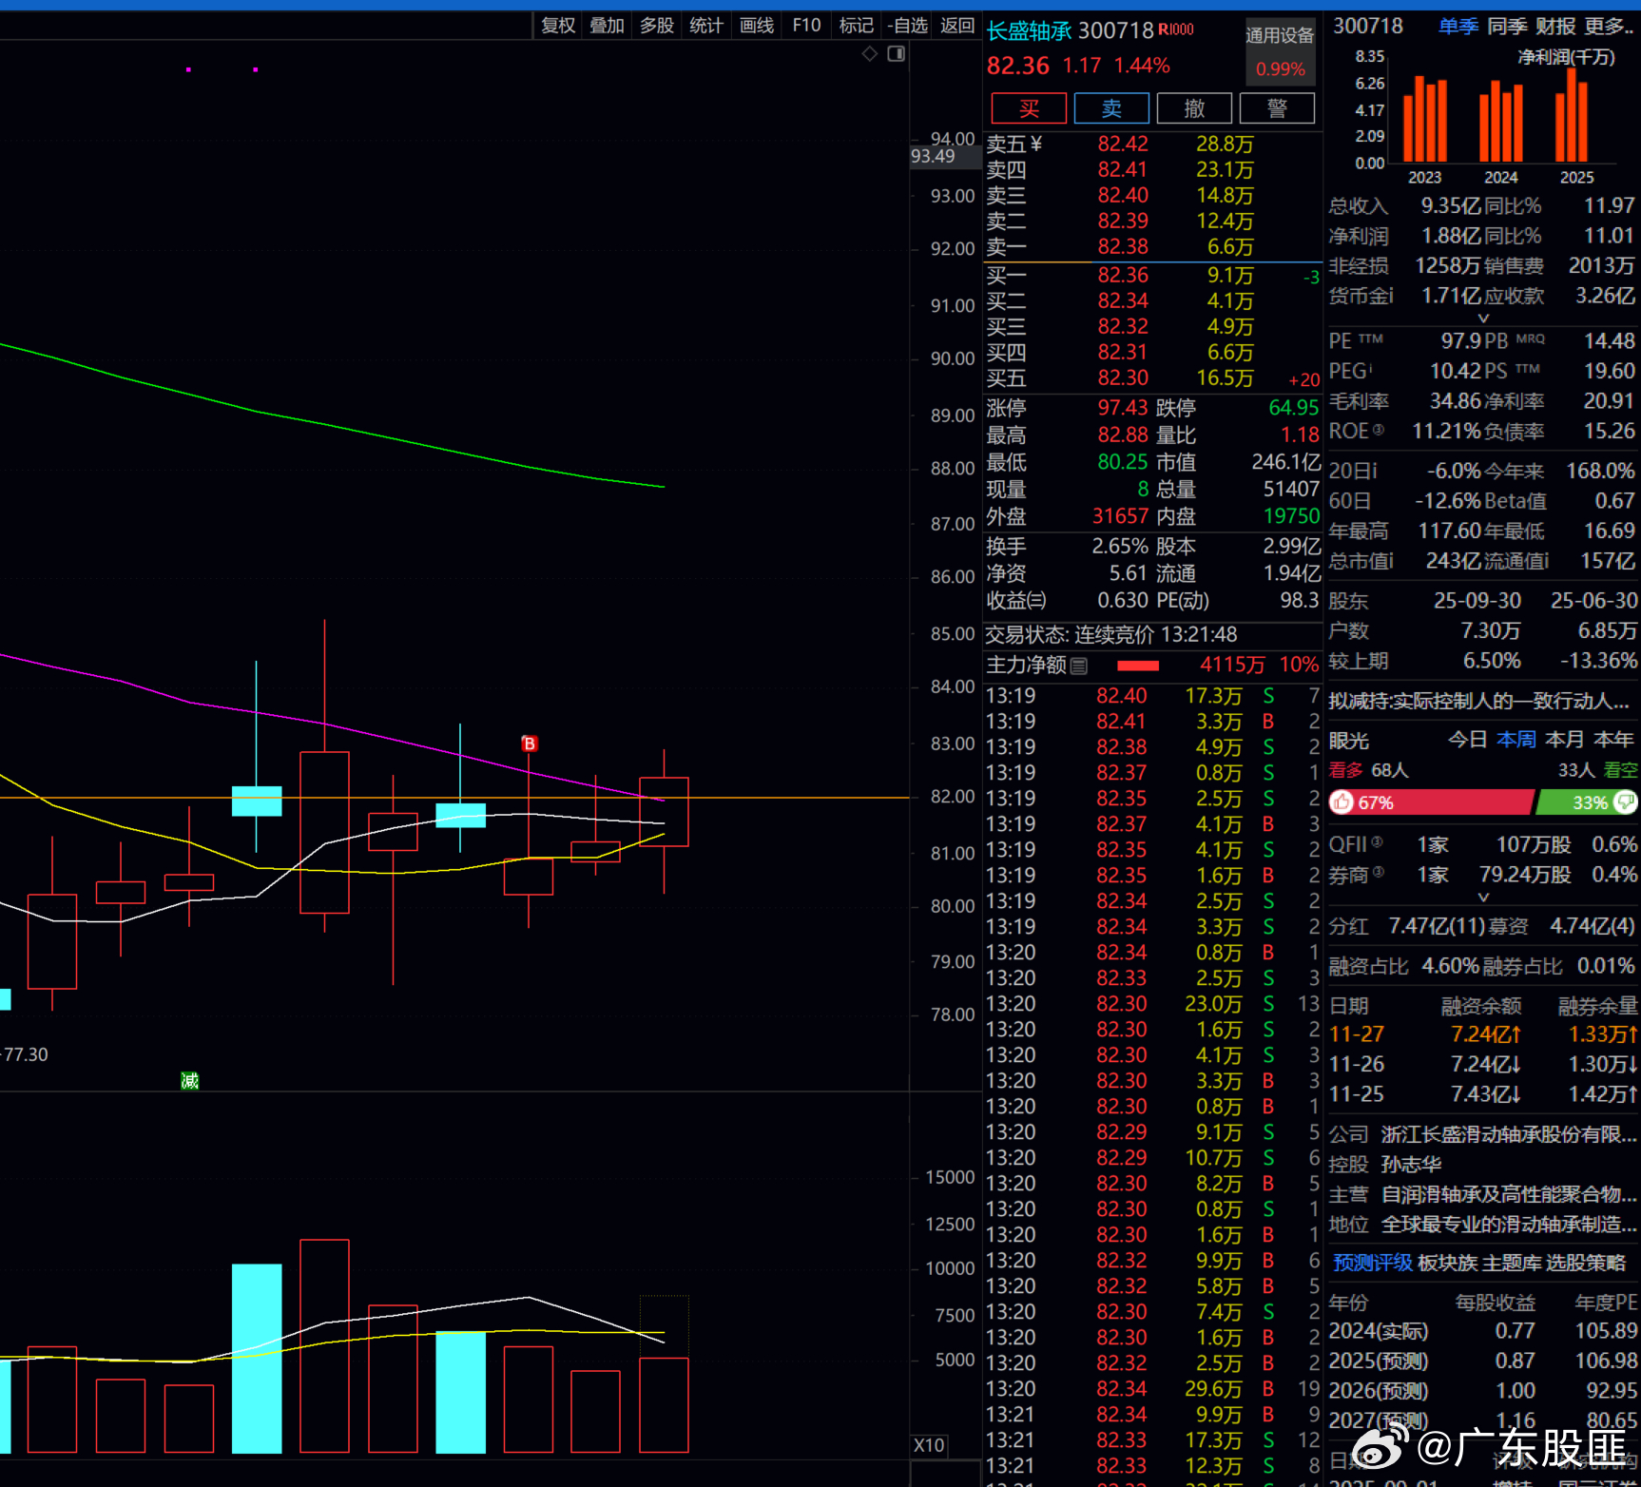Image resolution: width=1641 pixels, height=1487 pixels.
Task: Select the 本月 sentiment period
Action: pos(1565,740)
